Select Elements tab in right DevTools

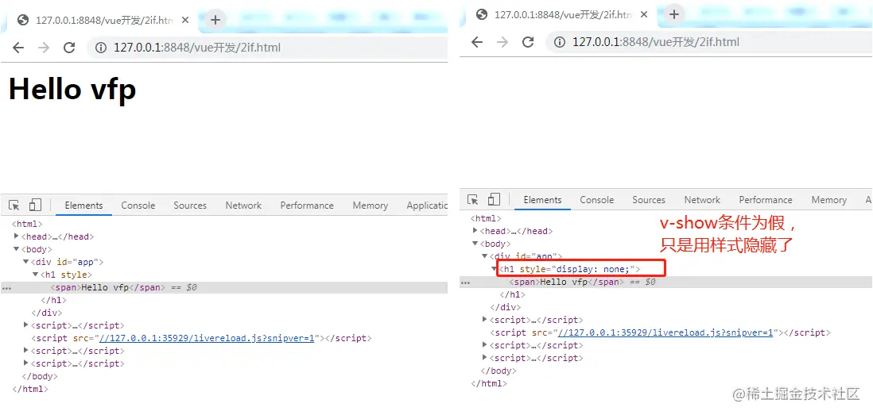coord(542,199)
